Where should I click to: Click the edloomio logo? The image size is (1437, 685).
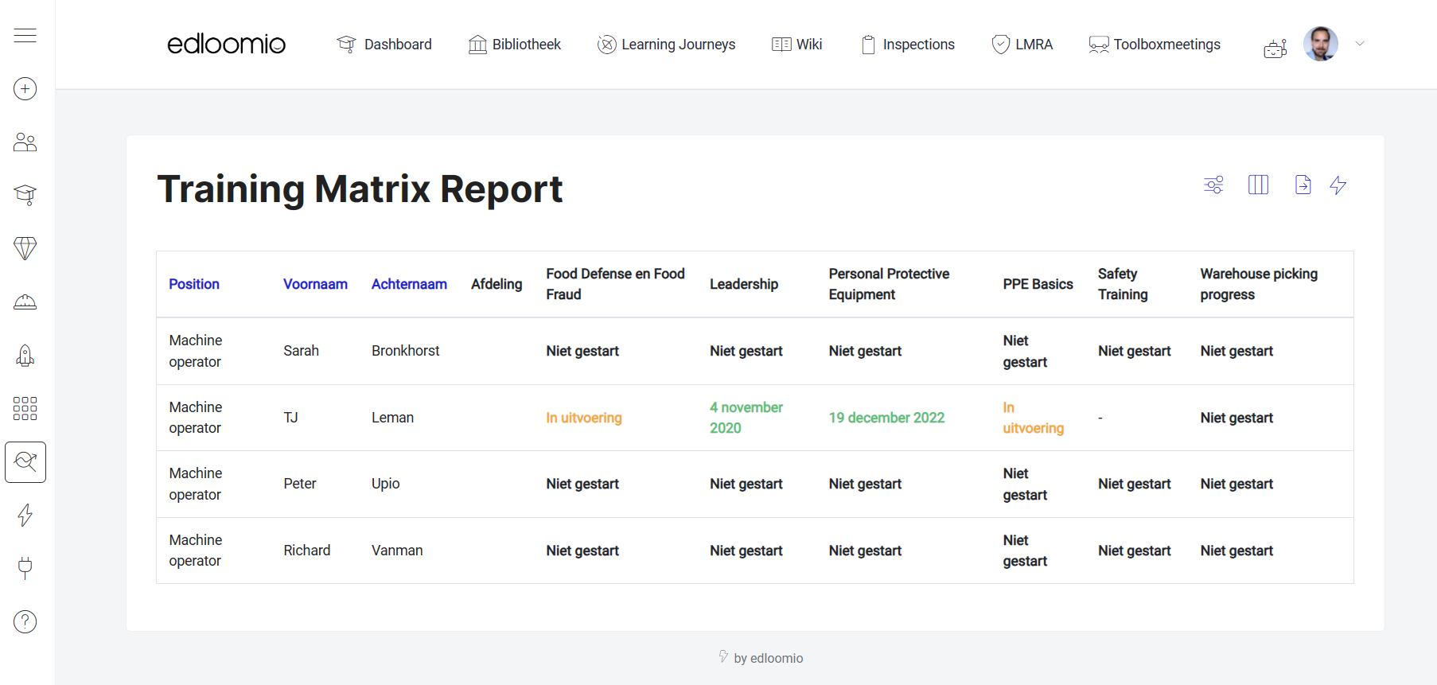tap(226, 44)
